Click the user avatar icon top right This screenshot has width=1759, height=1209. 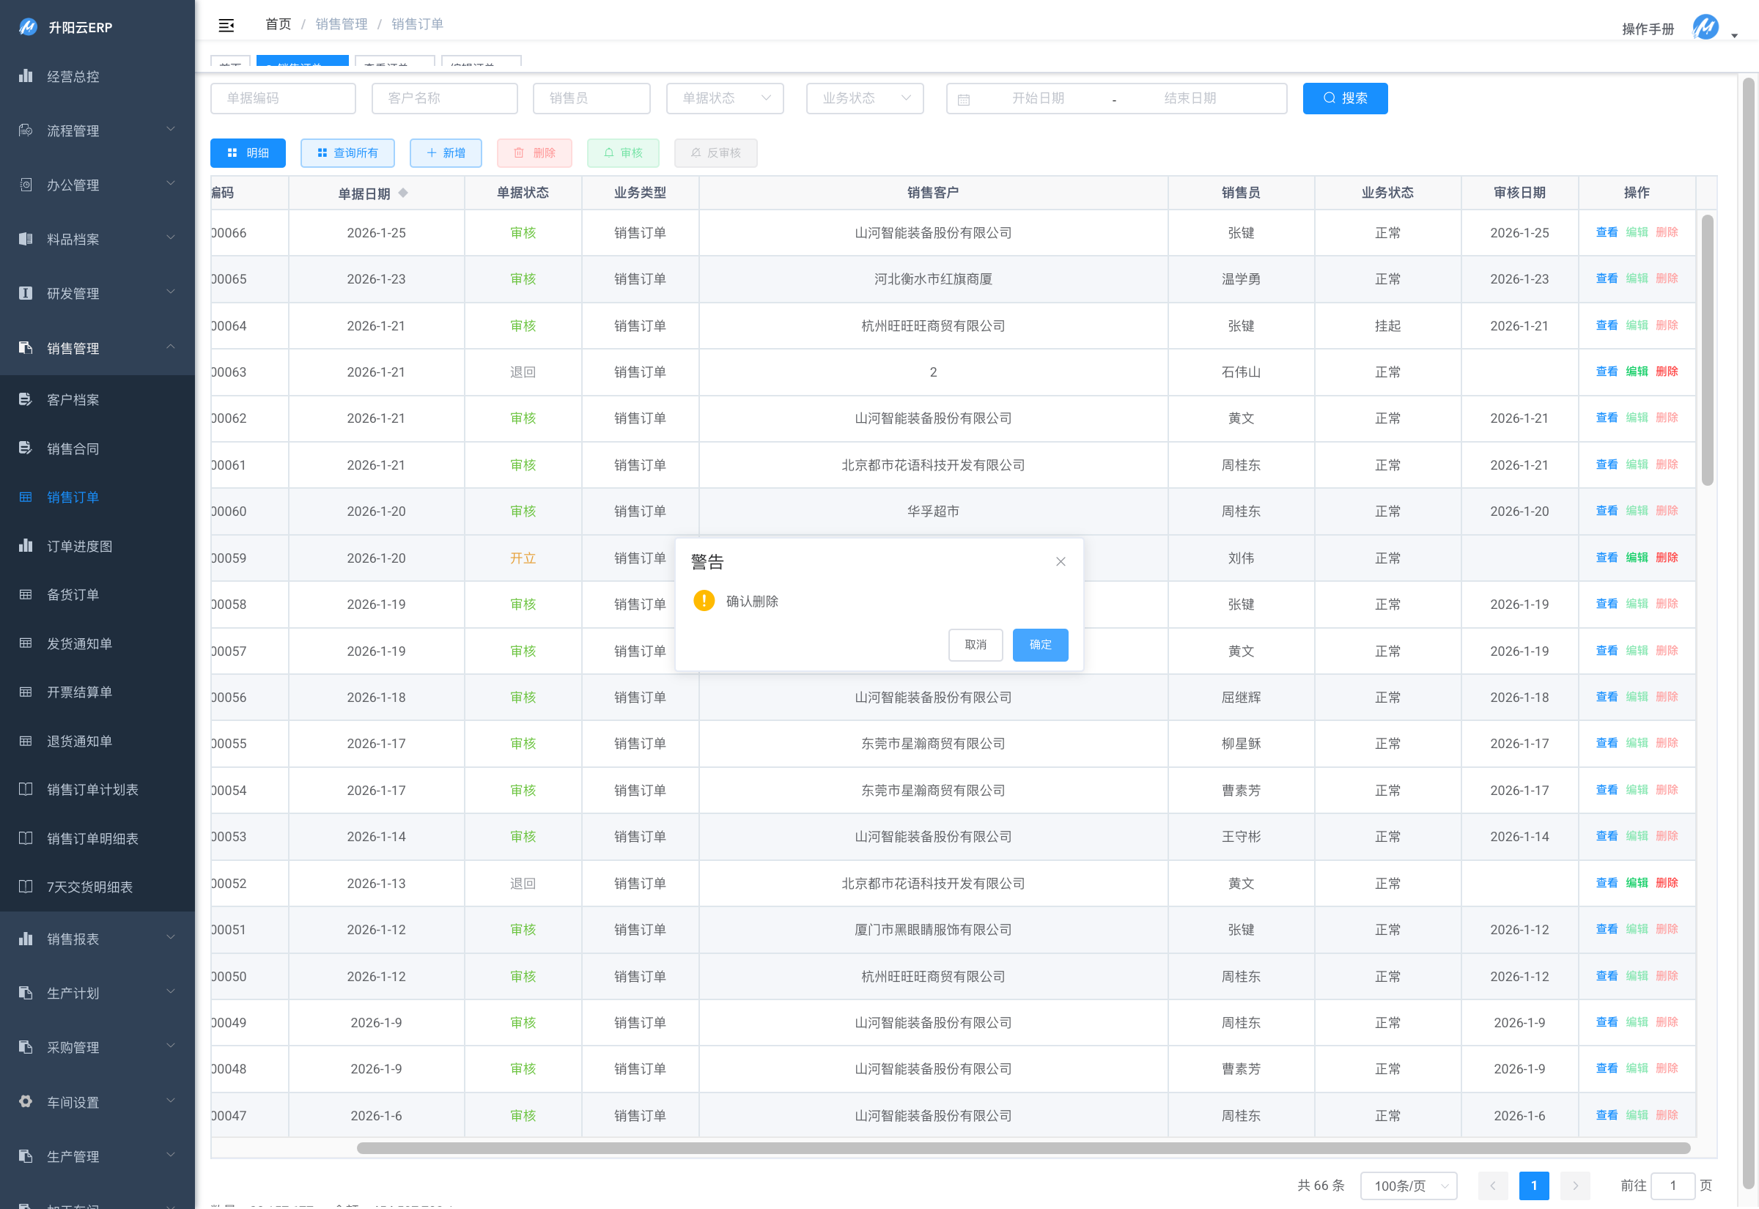(x=1705, y=27)
